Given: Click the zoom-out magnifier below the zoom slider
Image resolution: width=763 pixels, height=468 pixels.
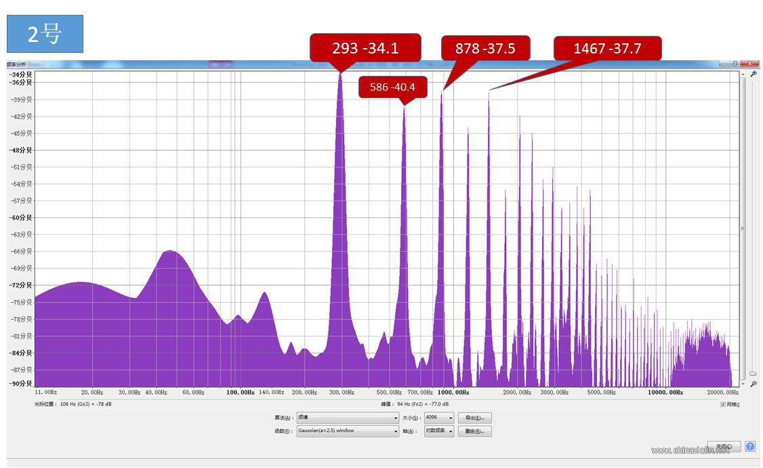Looking at the screenshot, I should pyautogui.click(x=754, y=384).
